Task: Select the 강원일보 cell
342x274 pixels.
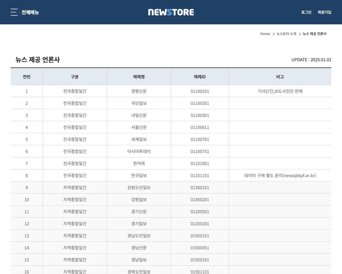Action: (139, 200)
